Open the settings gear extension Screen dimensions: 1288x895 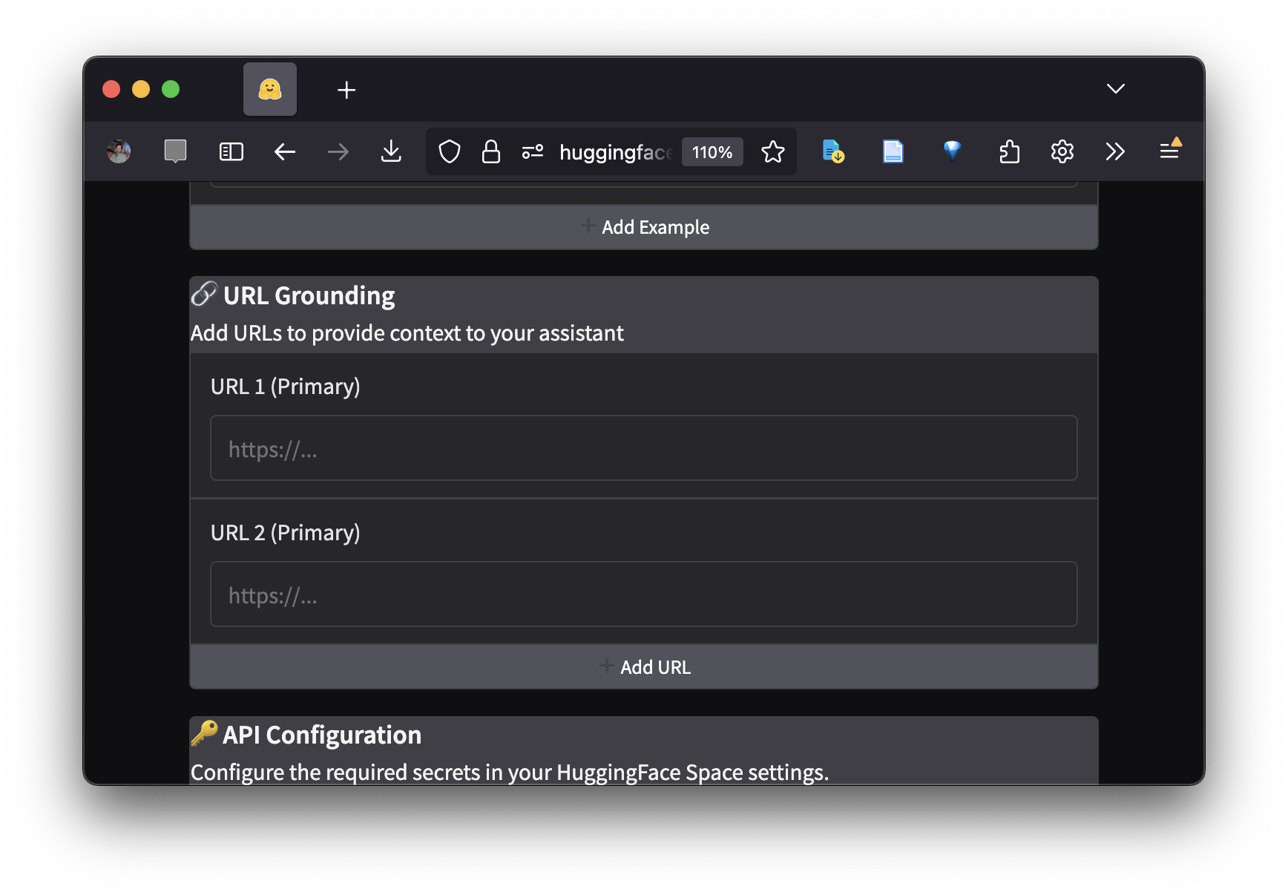tap(1062, 152)
